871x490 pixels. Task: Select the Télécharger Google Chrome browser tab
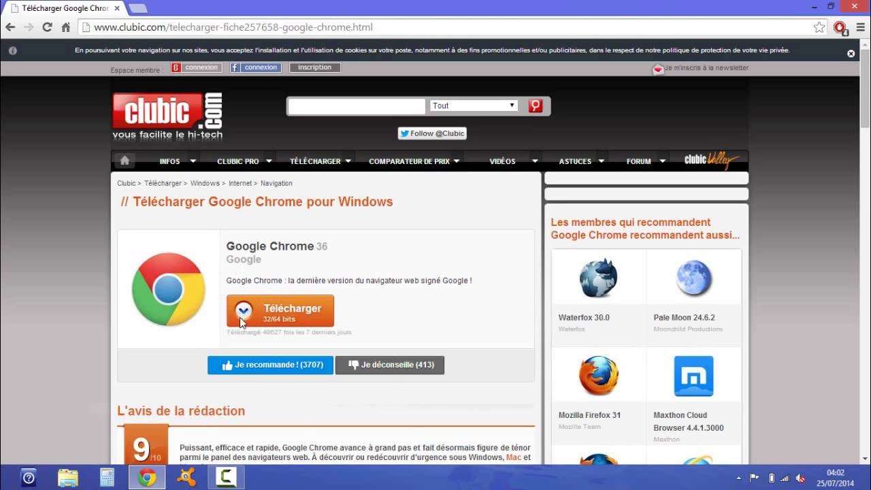click(x=65, y=8)
